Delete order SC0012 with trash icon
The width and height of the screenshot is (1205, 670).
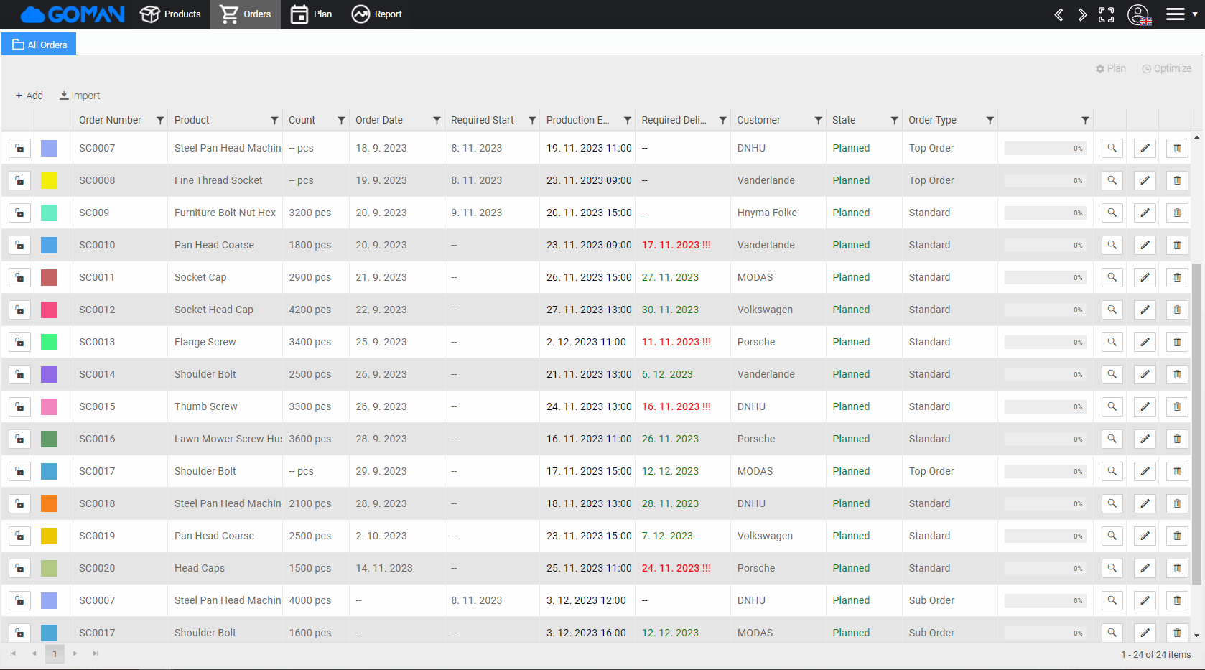(x=1177, y=310)
